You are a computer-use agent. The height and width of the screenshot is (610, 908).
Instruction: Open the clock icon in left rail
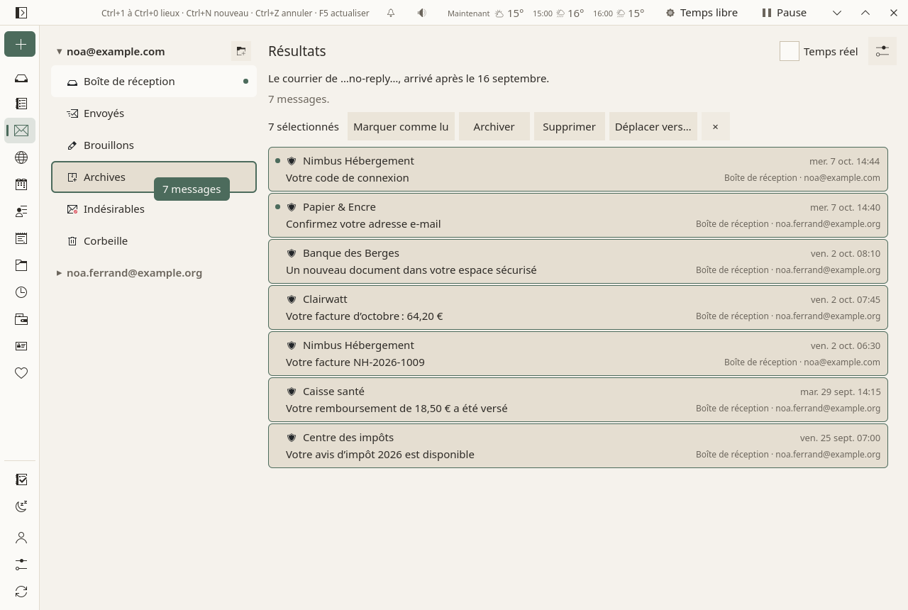pos(21,292)
